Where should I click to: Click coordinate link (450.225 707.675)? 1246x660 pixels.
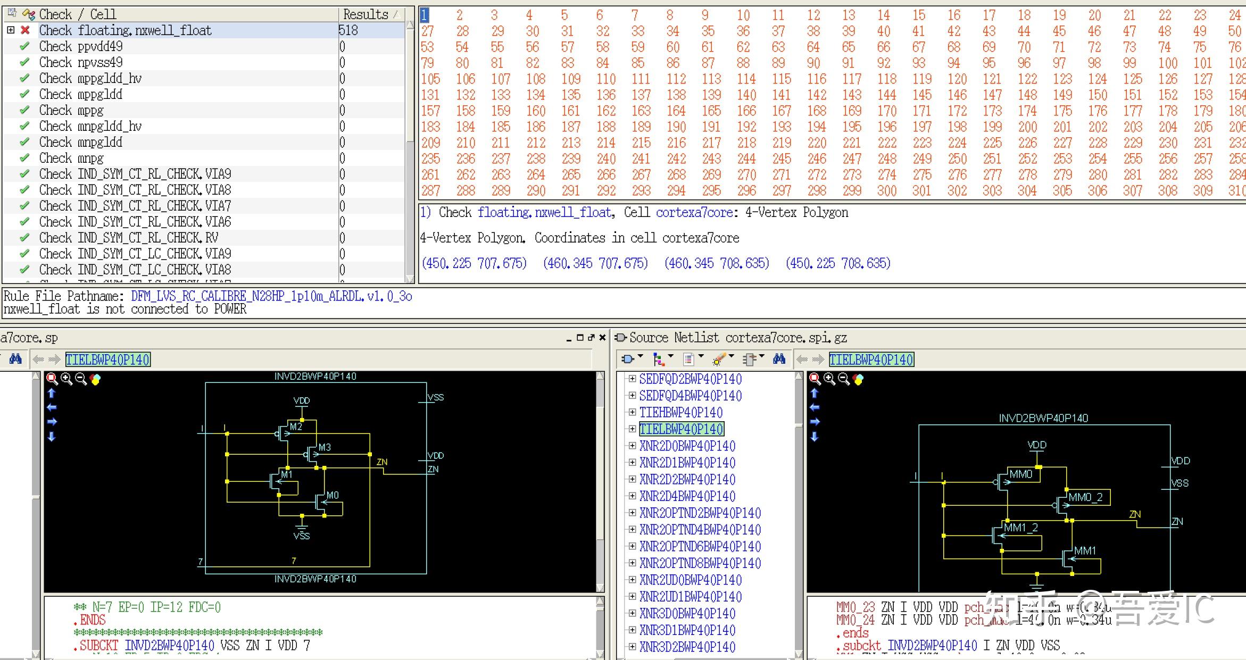point(474,263)
